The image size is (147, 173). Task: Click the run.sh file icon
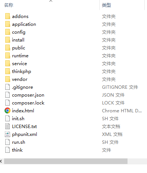pyautogui.click(x=7, y=142)
